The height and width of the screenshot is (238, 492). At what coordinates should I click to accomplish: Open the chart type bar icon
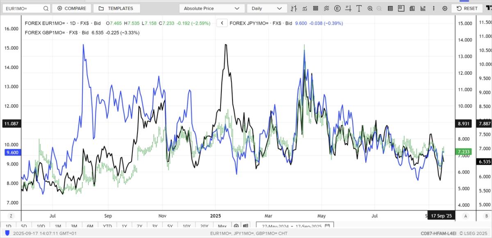(294, 8)
